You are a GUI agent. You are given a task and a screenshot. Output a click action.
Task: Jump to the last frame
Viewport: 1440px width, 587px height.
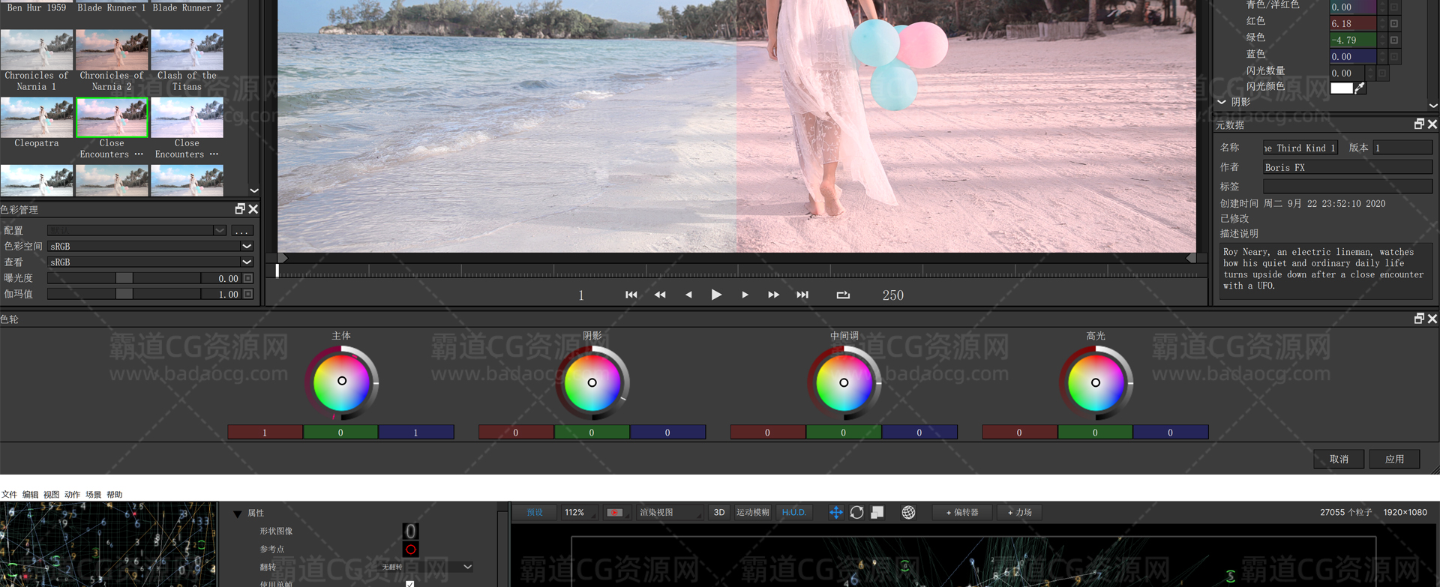(802, 295)
